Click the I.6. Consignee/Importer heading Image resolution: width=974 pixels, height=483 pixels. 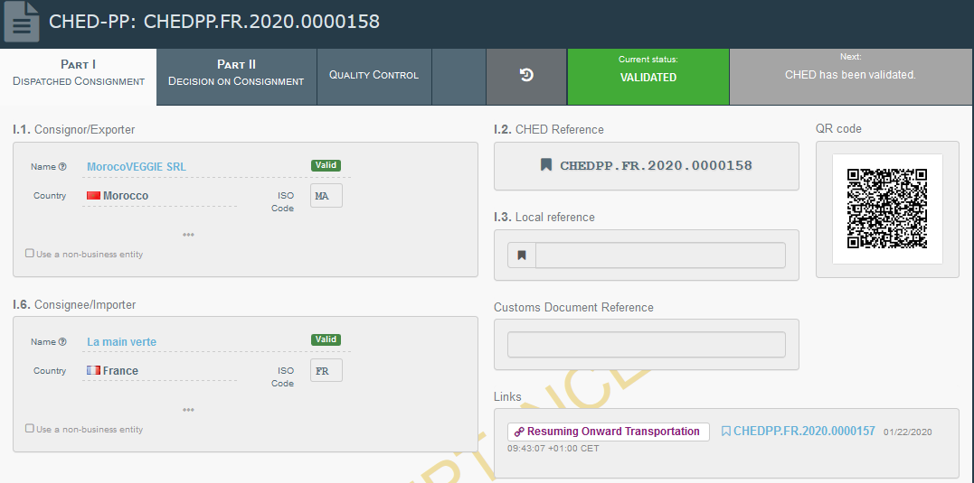click(x=74, y=305)
